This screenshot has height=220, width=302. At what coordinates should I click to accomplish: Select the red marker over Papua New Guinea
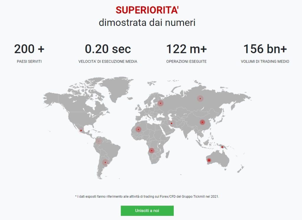(x=222, y=147)
